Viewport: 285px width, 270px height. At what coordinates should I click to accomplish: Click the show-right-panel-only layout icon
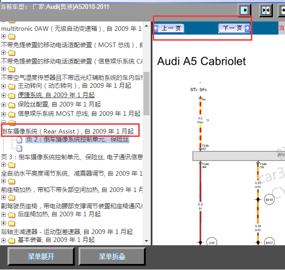click(x=244, y=10)
